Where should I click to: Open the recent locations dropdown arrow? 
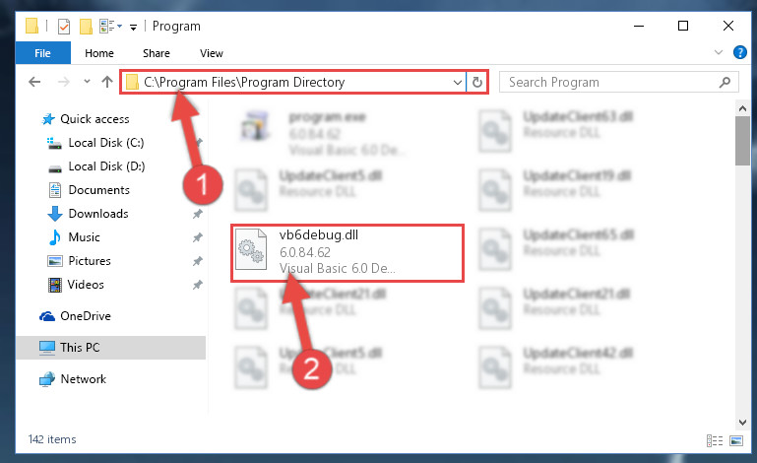coord(87,82)
